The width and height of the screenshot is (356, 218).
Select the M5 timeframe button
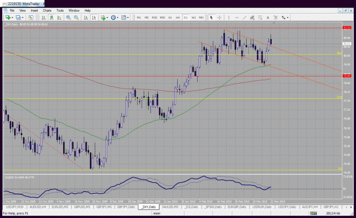146,18
